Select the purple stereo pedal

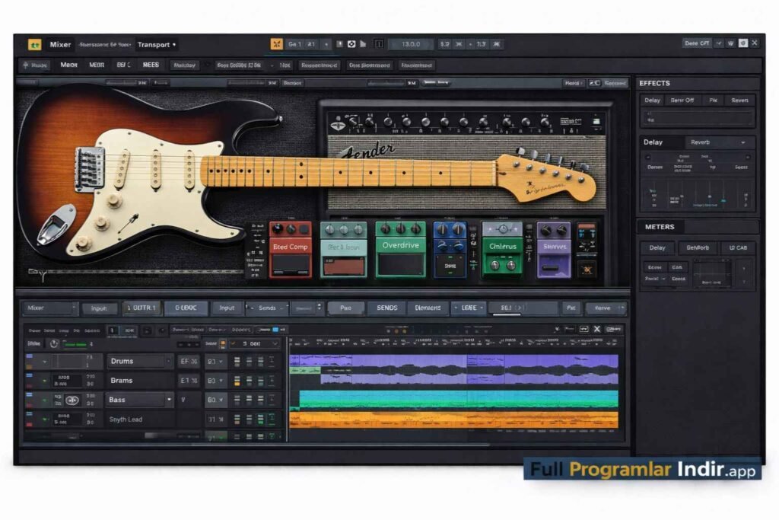(552, 247)
